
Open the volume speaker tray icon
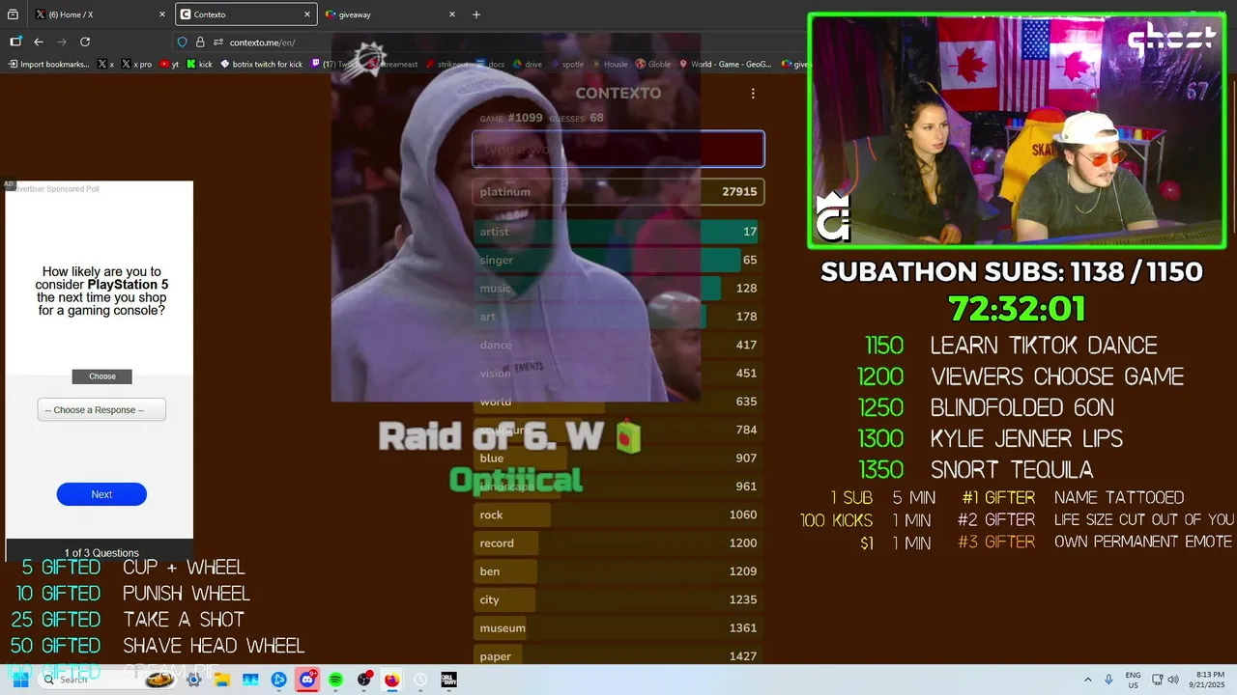[x=1172, y=680]
